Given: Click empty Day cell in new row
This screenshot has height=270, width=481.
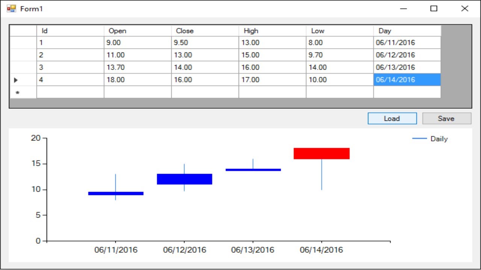Looking at the screenshot, I should pos(407,92).
